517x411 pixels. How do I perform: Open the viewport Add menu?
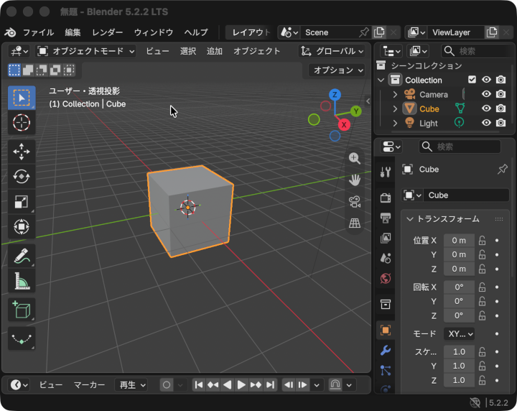tap(214, 51)
